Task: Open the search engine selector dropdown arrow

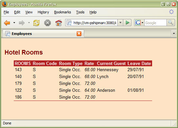Action: coord(143,23)
